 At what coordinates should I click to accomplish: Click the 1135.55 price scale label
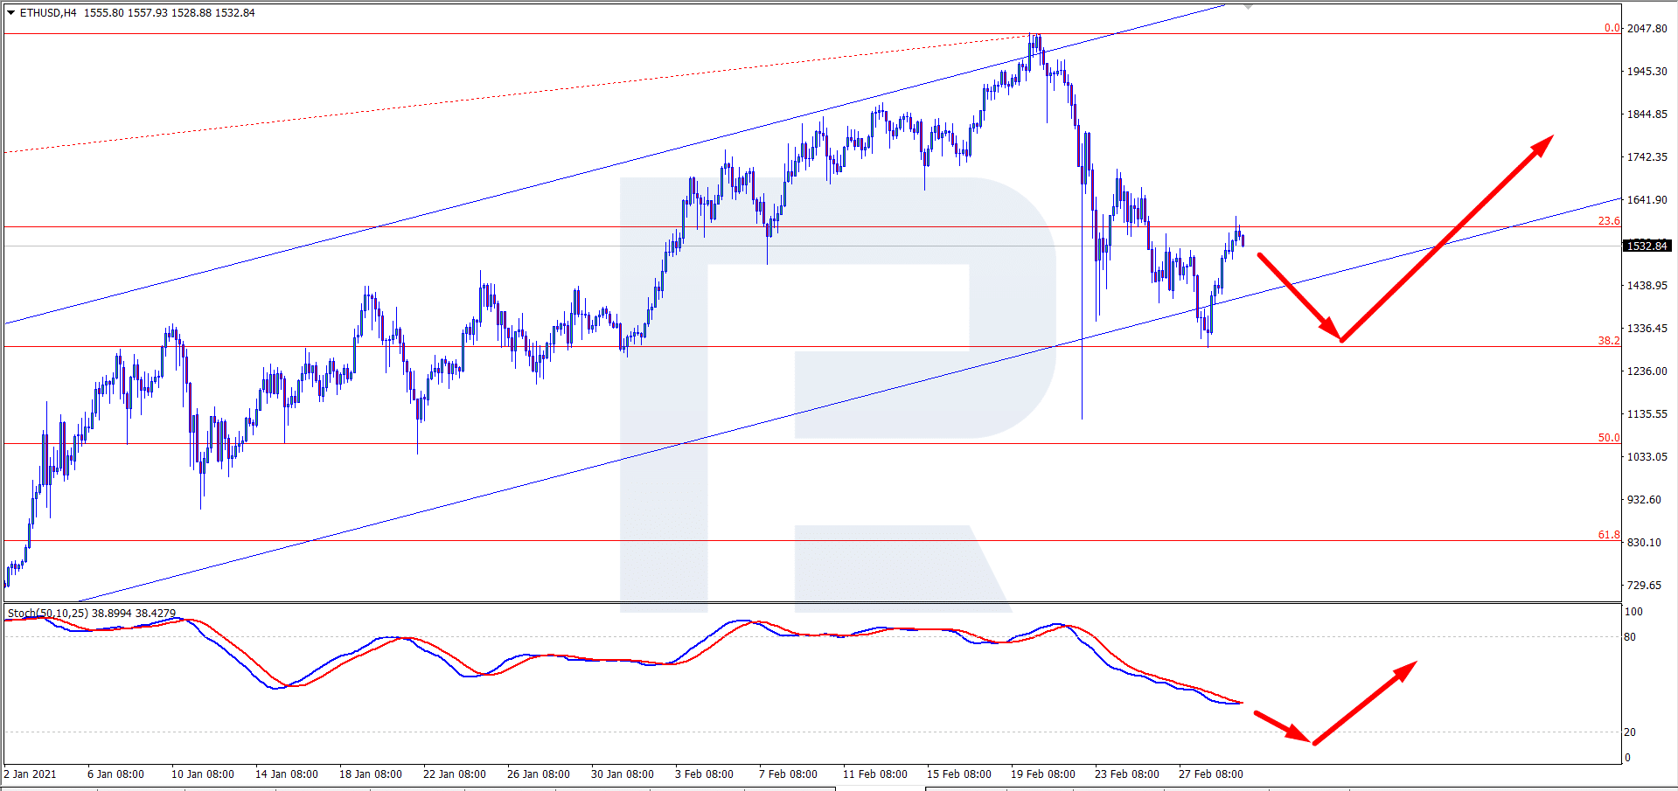(x=1647, y=414)
